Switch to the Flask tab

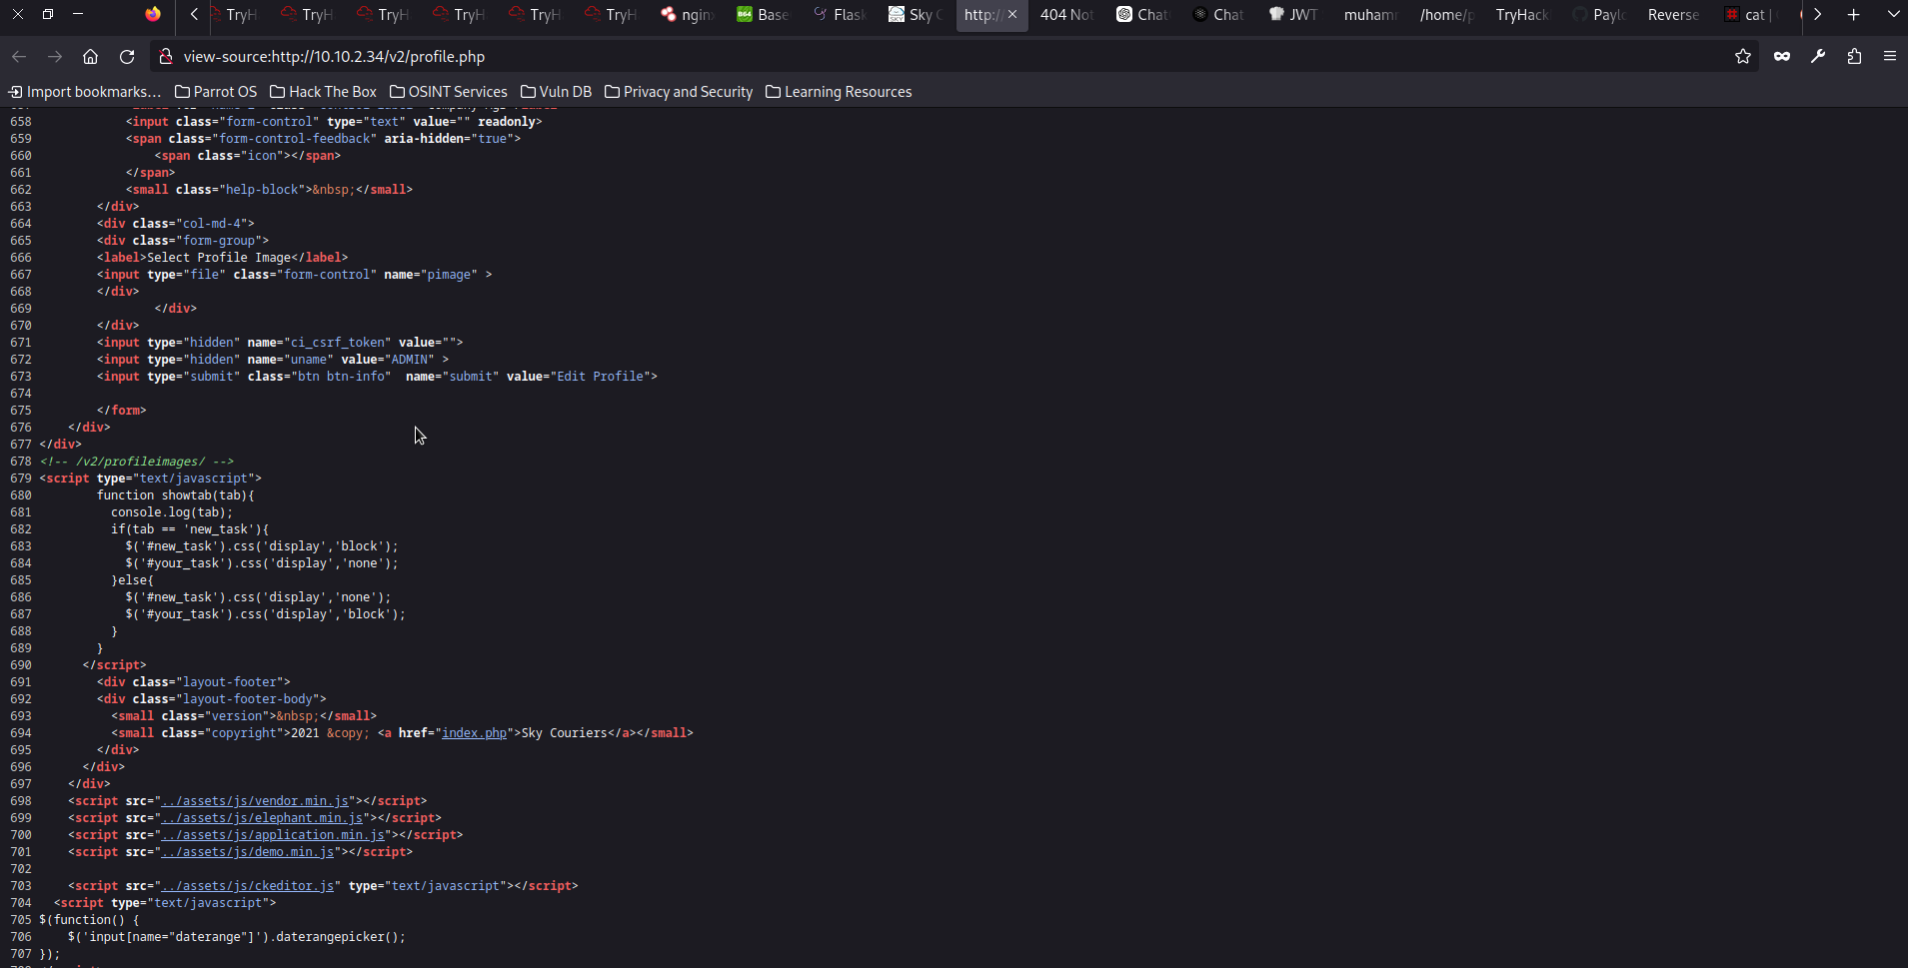tap(841, 14)
